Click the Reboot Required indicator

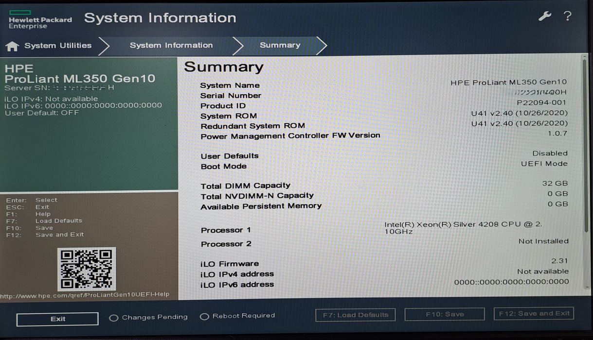[x=237, y=316]
